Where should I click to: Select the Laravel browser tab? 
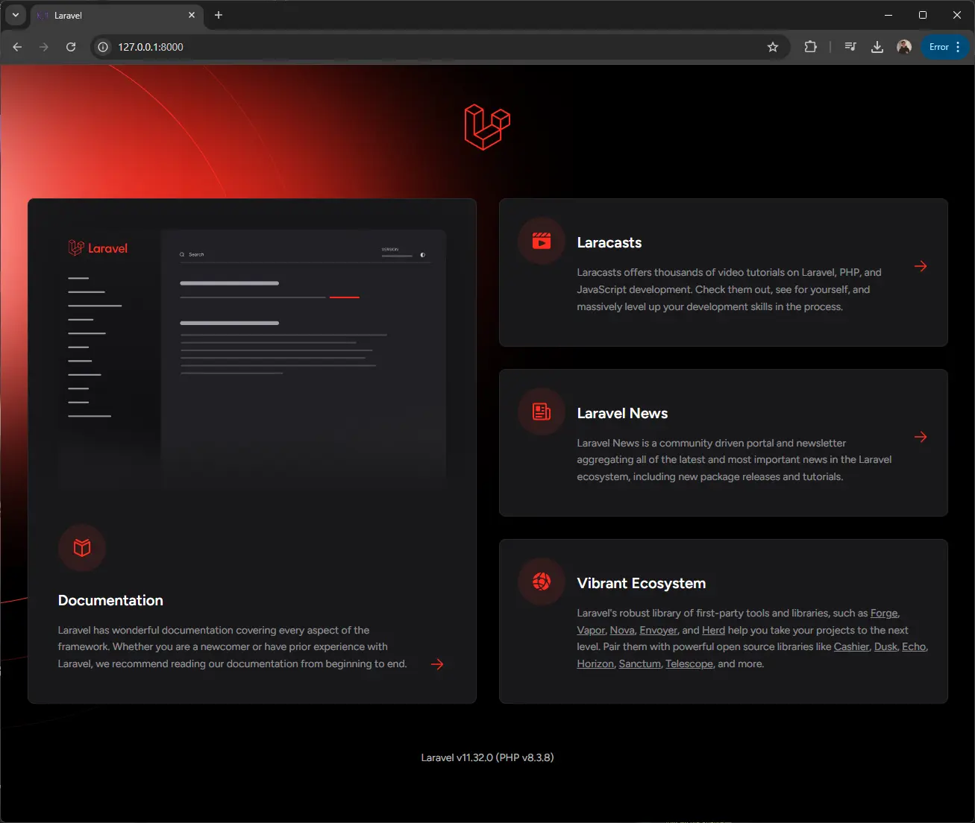[112, 15]
